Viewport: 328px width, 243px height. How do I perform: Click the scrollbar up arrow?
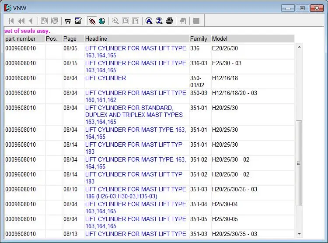coord(299,47)
